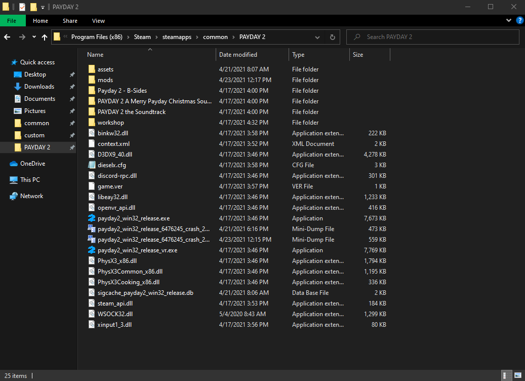
Task: Open the Home ribbon tab
Action: [x=41, y=21]
